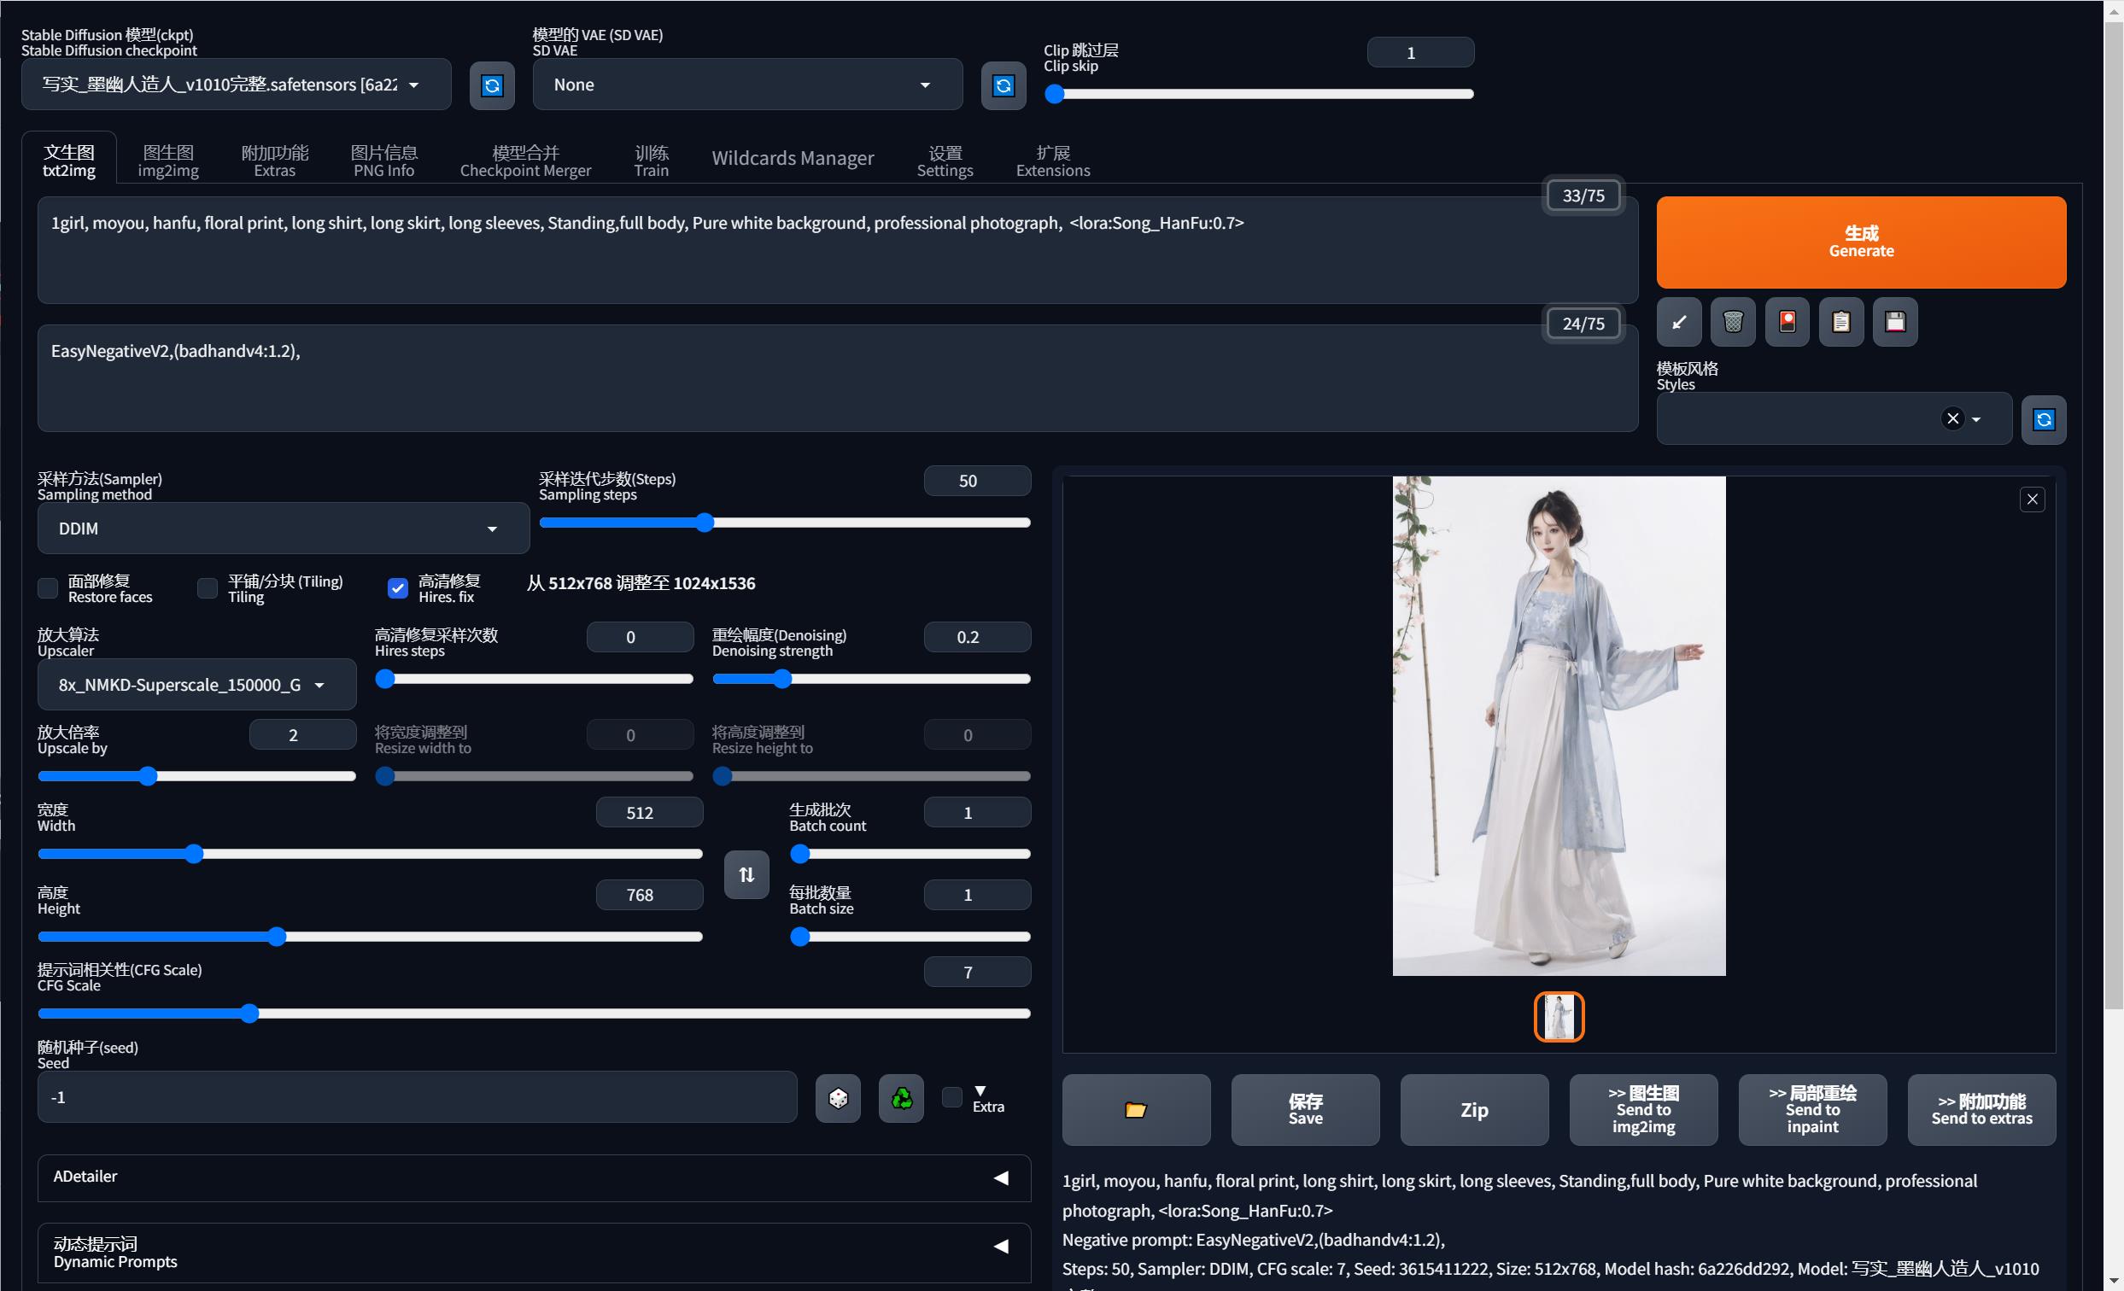The height and width of the screenshot is (1291, 2124).
Task: Click the Seed input field
Action: click(417, 1097)
